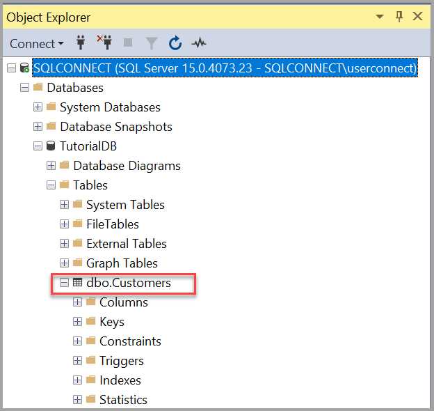Expand the FileTables folder
The height and width of the screenshot is (411, 434).
point(64,224)
